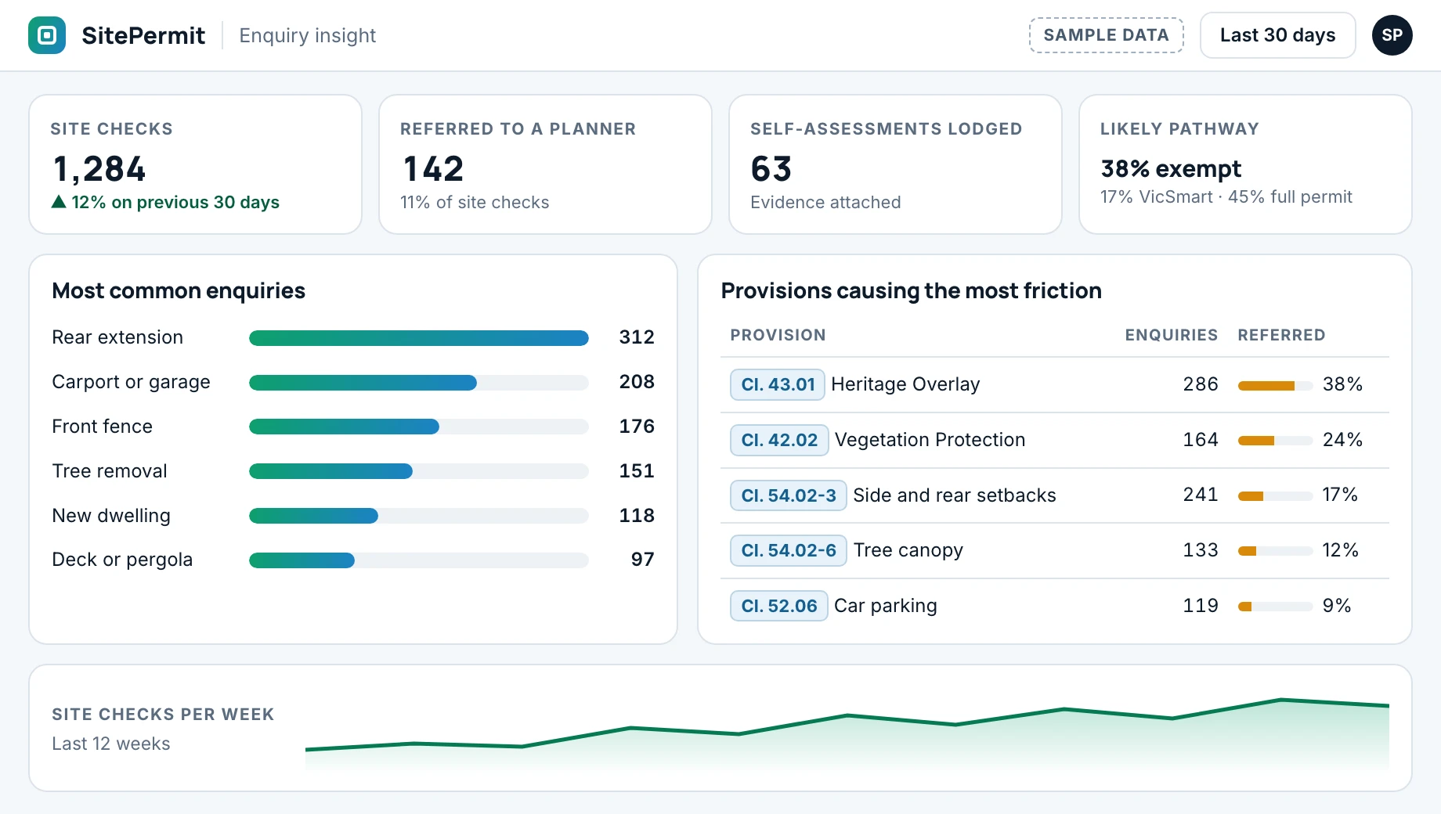Click the Cl. 52.06 clause tag
The height and width of the screenshot is (814, 1441).
(778, 606)
